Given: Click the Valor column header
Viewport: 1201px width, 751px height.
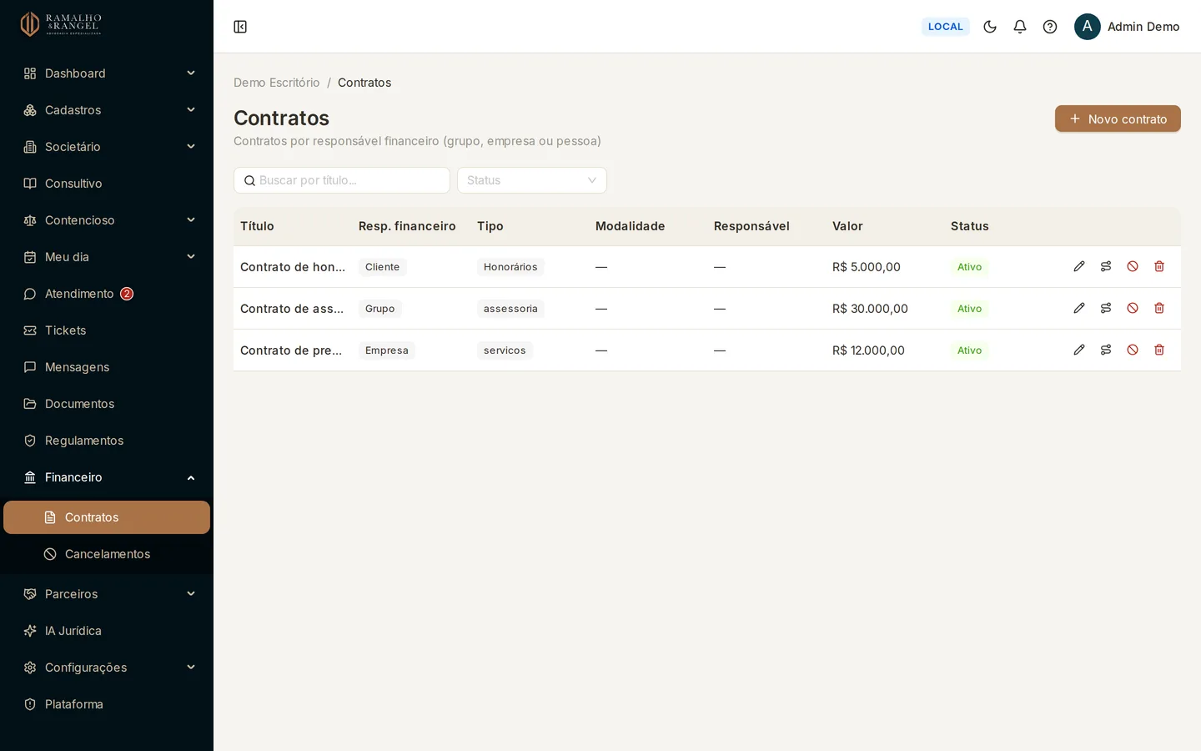Looking at the screenshot, I should tap(847, 226).
